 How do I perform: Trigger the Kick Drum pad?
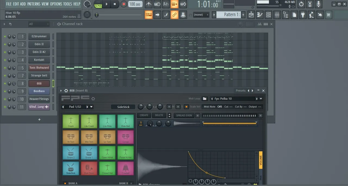89,168
